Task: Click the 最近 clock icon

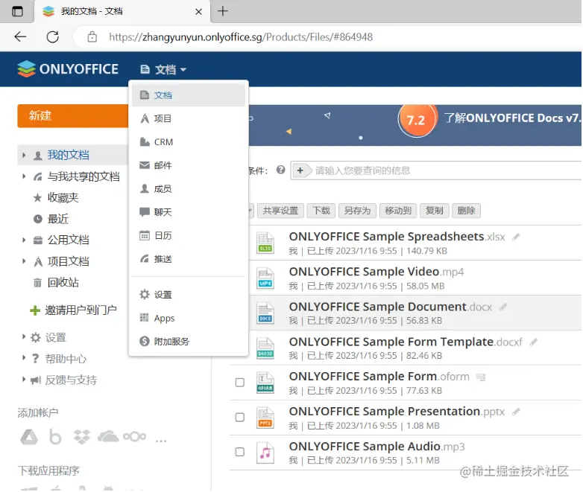Action: (x=37, y=219)
